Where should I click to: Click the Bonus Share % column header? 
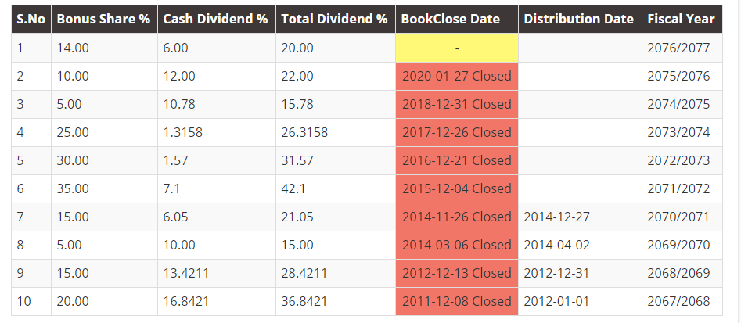[x=103, y=19]
